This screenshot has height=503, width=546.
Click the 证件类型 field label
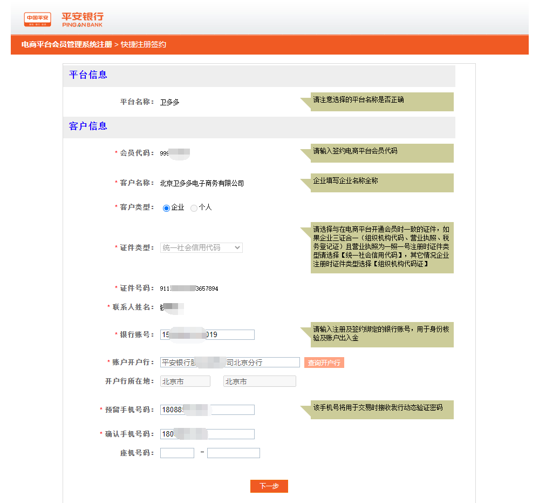coord(137,247)
